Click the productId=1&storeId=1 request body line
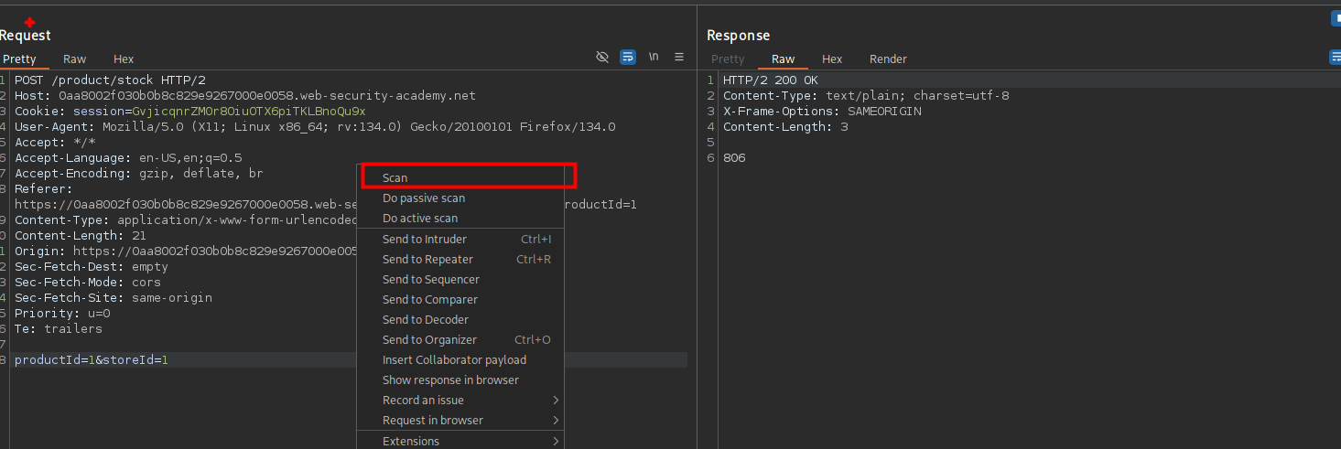 [x=92, y=360]
